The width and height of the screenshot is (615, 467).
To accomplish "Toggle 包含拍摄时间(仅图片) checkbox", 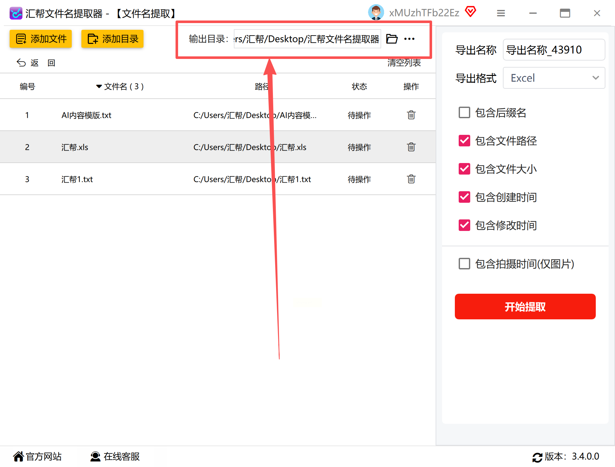I will coord(464,264).
